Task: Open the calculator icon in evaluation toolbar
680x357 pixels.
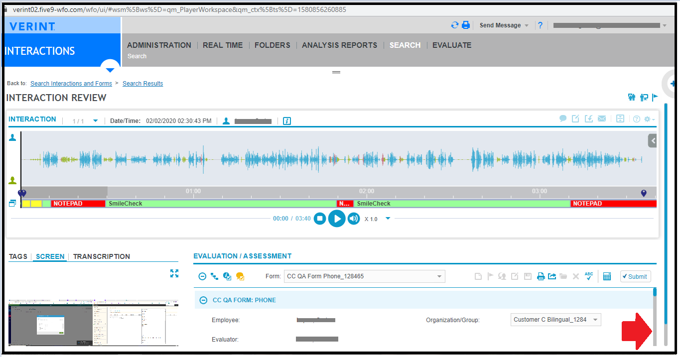Action: click(607, 276)
